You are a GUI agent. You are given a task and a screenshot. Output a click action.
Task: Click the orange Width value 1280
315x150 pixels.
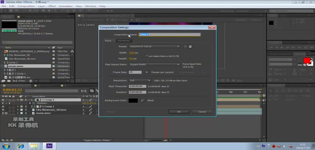tap(132, 53)
